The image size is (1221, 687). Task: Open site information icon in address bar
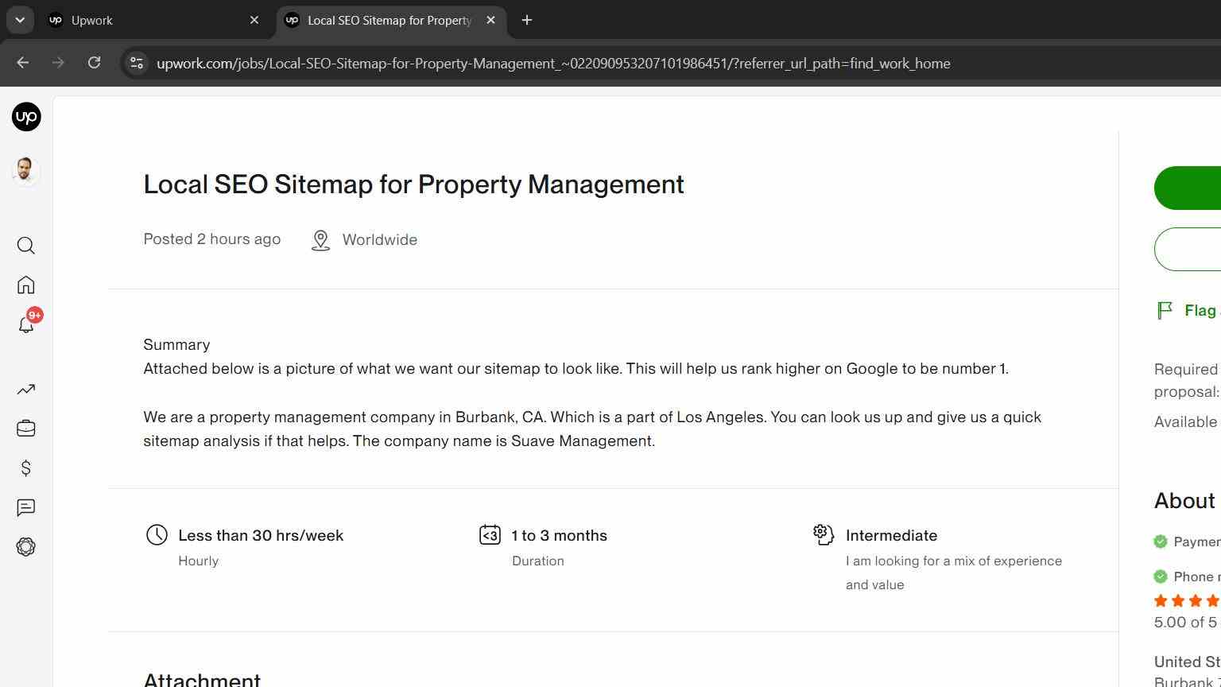coord(137,63)
